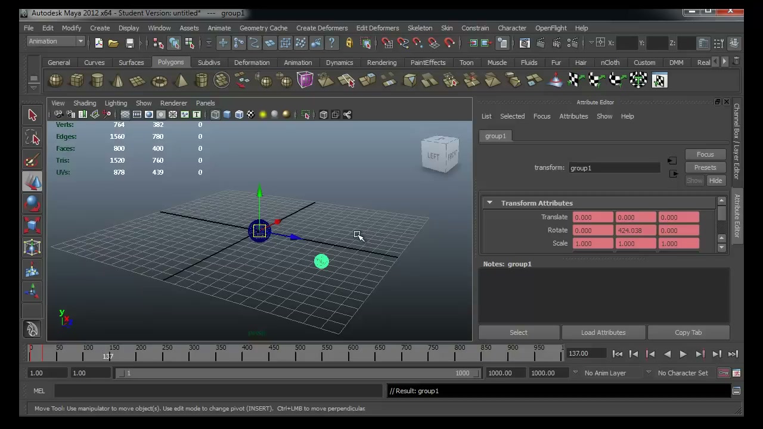Save the scene with the floppy icon
Image resolution: width=763 pixels, height=429 pixels.
[129, 42]
